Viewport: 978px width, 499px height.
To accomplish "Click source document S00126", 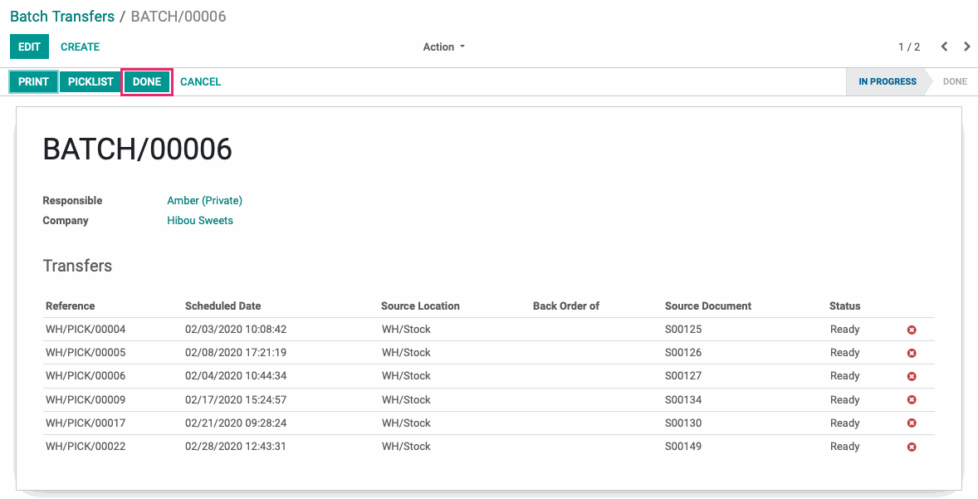I will (x=683, y=352).
